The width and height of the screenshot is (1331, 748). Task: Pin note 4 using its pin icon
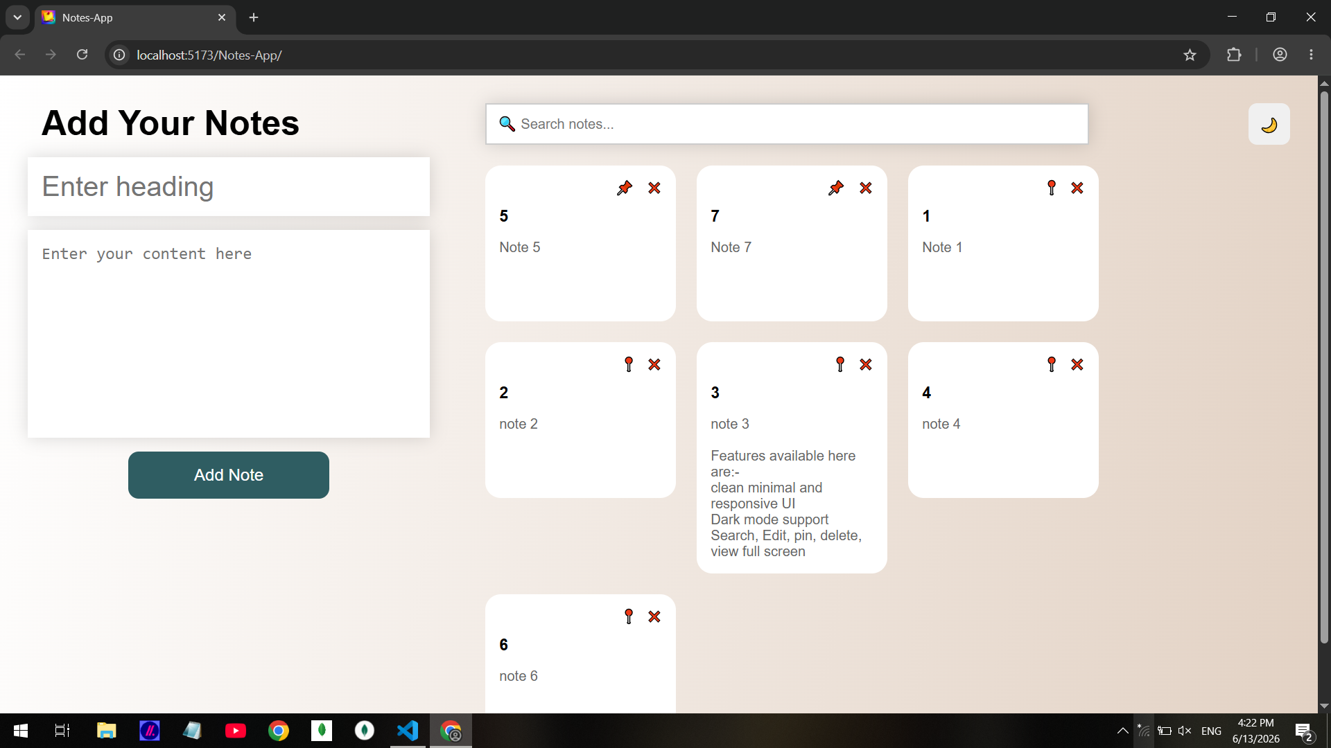(1052, 364)
